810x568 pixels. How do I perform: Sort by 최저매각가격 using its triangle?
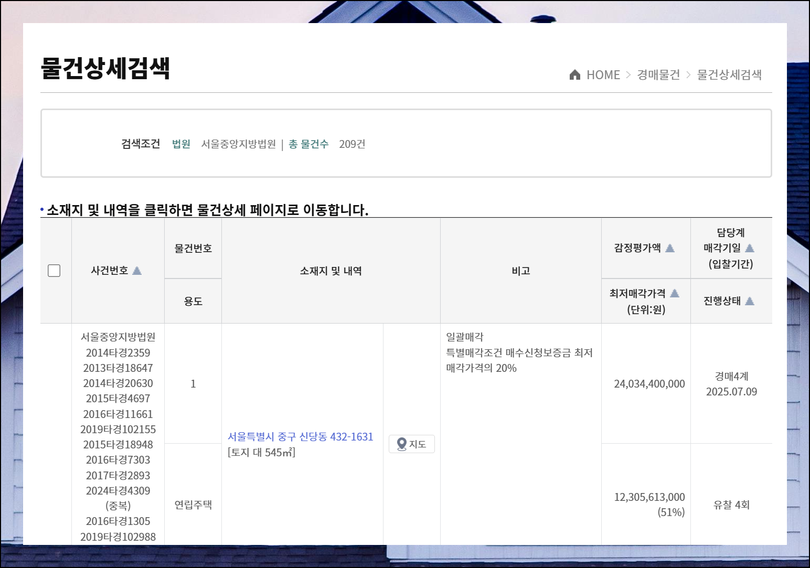(675, 293)
